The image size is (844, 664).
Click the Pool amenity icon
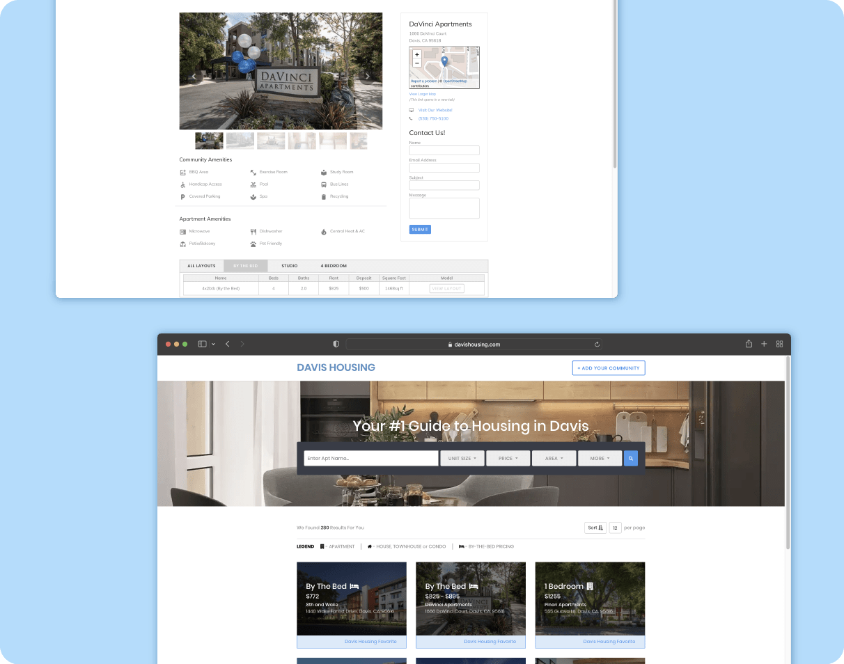[x=253, y=184]
